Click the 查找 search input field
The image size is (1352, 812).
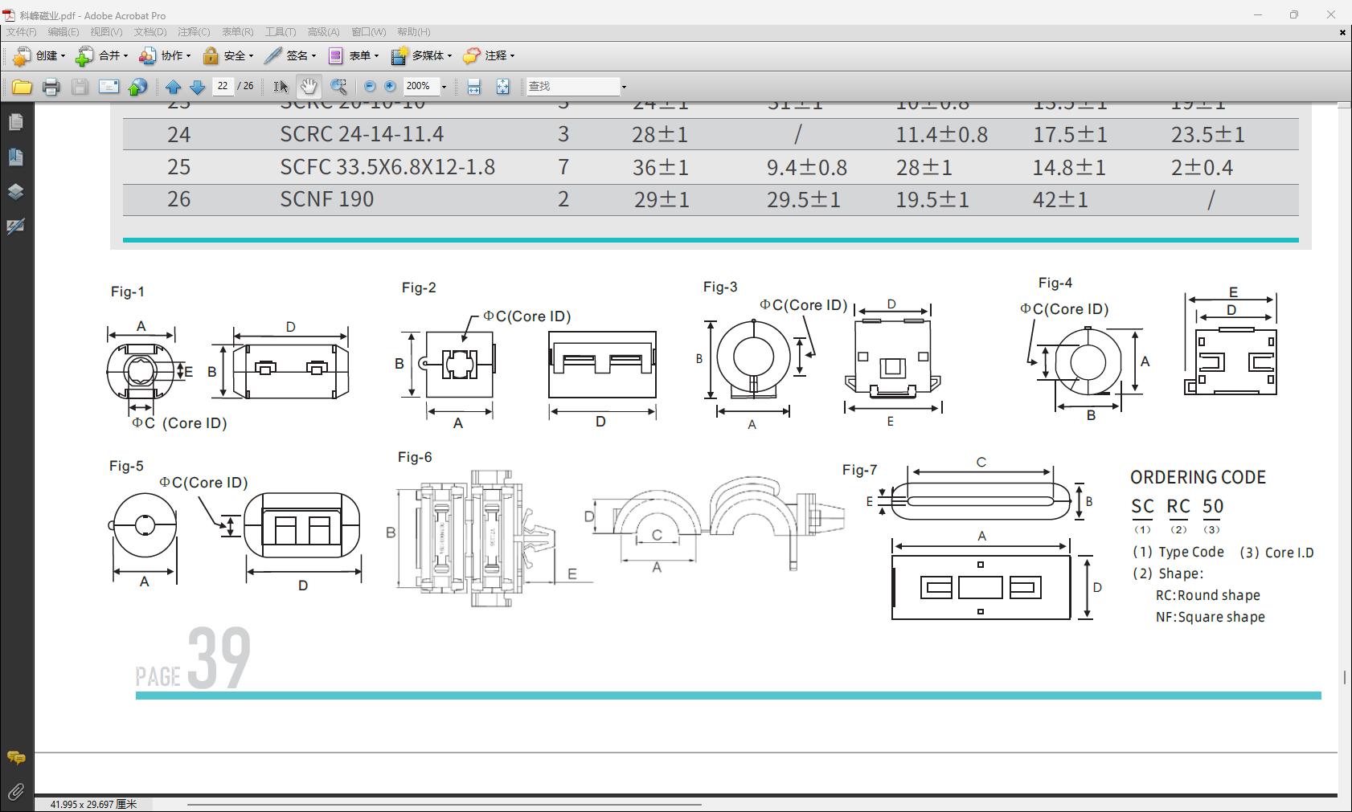pyautogui.click(x=573, y=87)
